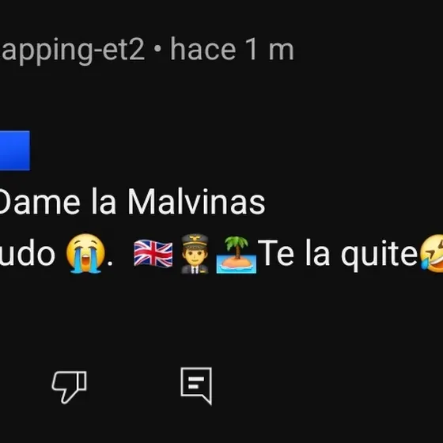The height and width of the screenshot is (443, 443).
Task: Open the apping-et2 channel username
Action: (72, 51)
